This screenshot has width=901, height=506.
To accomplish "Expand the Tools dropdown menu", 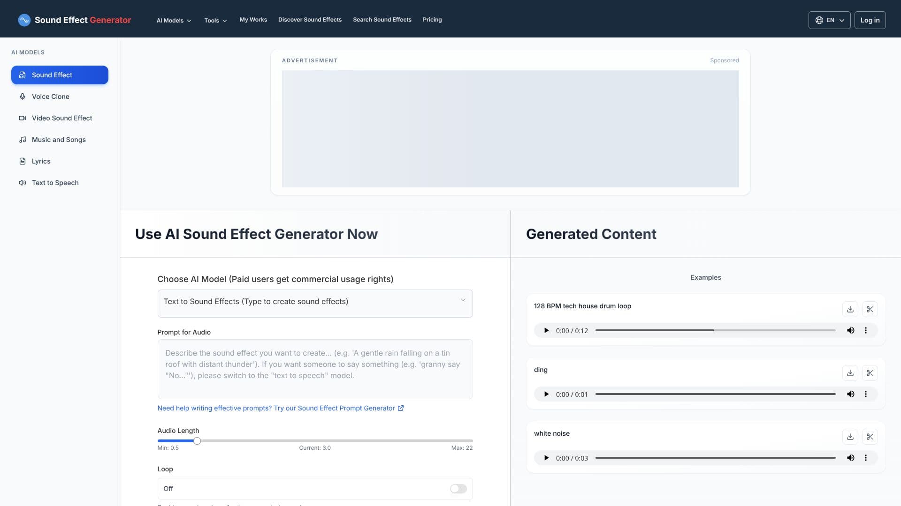I will click(215, 20).
